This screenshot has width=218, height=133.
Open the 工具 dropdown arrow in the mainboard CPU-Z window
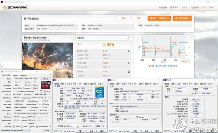pyautogui.click(x=140, y=131)
